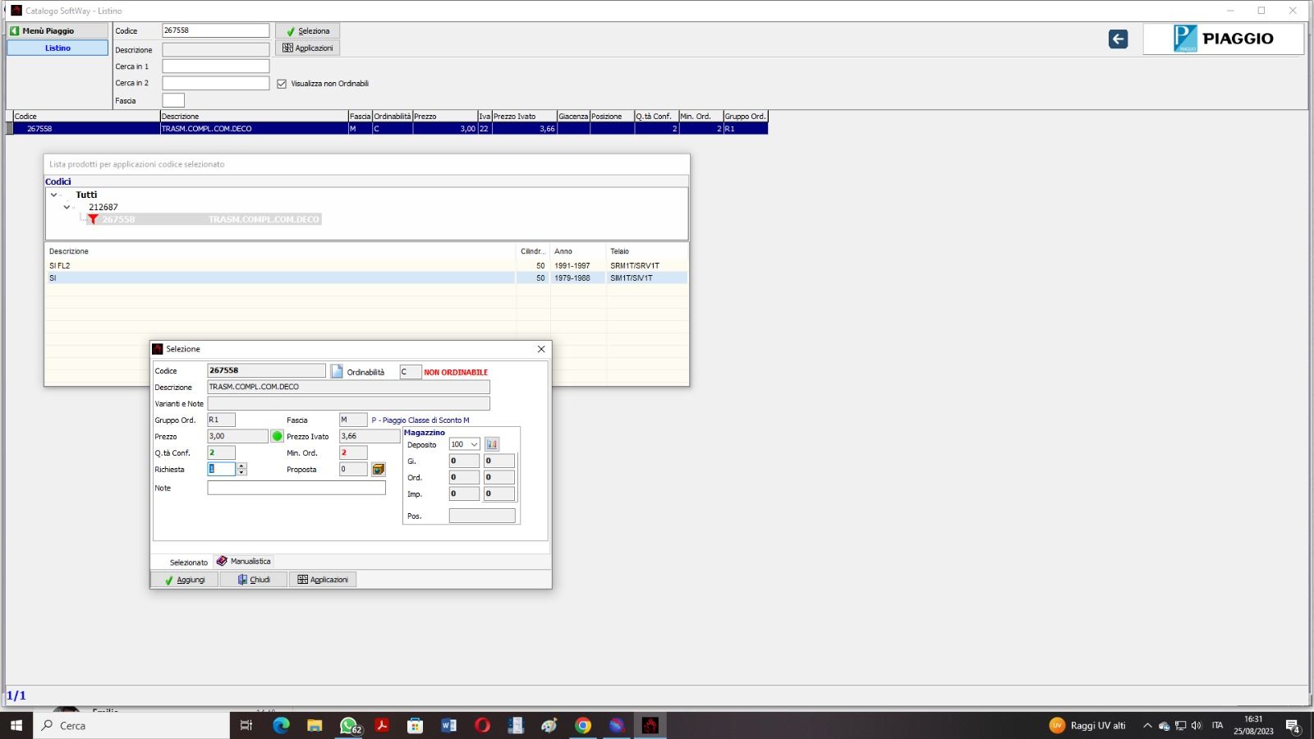This screenshot has width=1314, height=739.
Task: Open the warehouse chart icon beside Deposito
Action: [x=492, y=444]
